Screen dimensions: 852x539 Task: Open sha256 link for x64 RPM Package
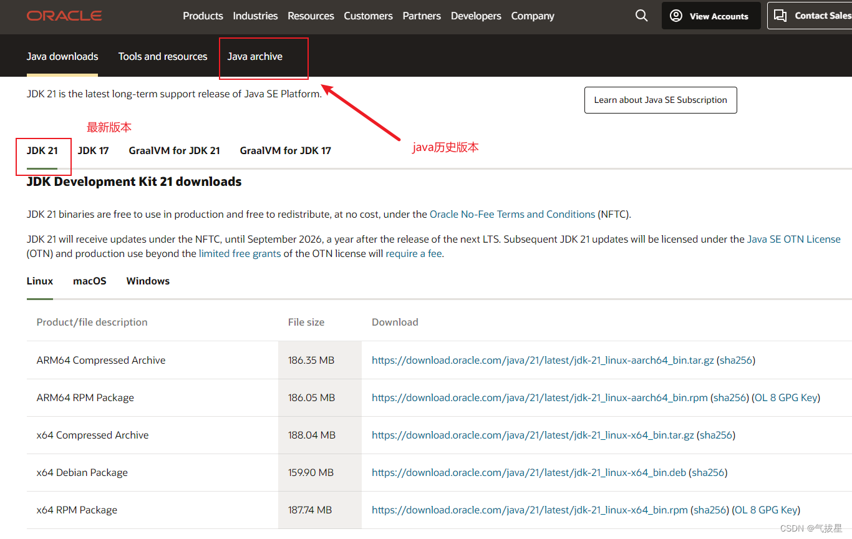click(710, 510)
